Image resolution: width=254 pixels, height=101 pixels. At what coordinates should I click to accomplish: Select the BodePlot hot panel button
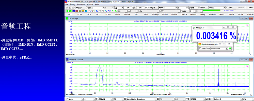click(212, 14)
